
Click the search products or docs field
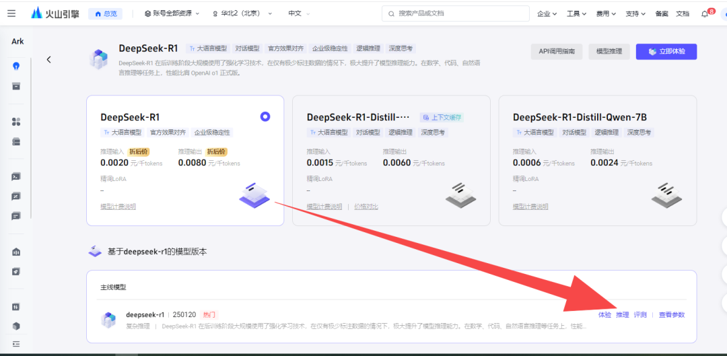456,14
